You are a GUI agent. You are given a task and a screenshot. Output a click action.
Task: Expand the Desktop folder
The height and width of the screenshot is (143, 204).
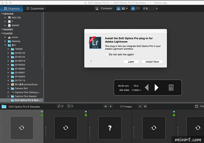click(x=5, y=41)
